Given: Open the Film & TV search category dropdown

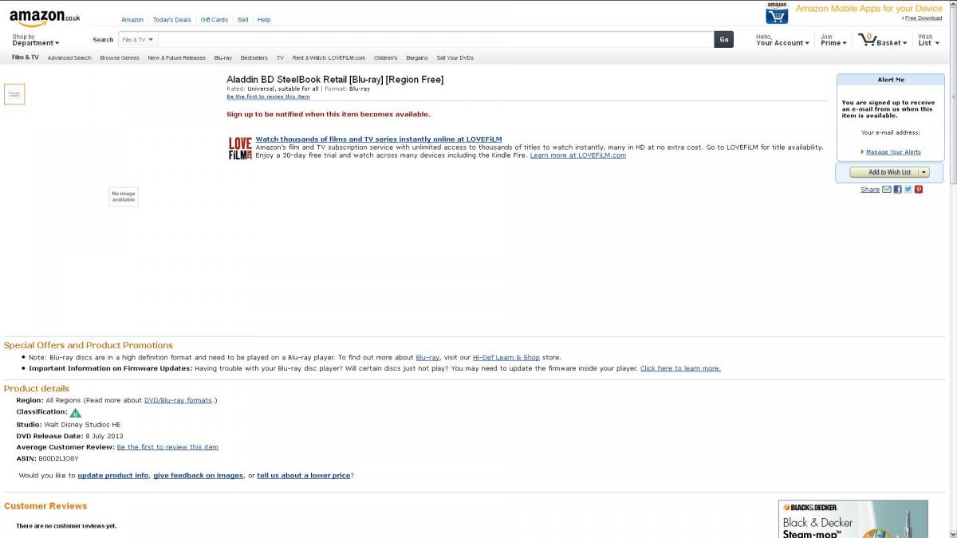Looking at the screenshot, I should pos(139,39).
